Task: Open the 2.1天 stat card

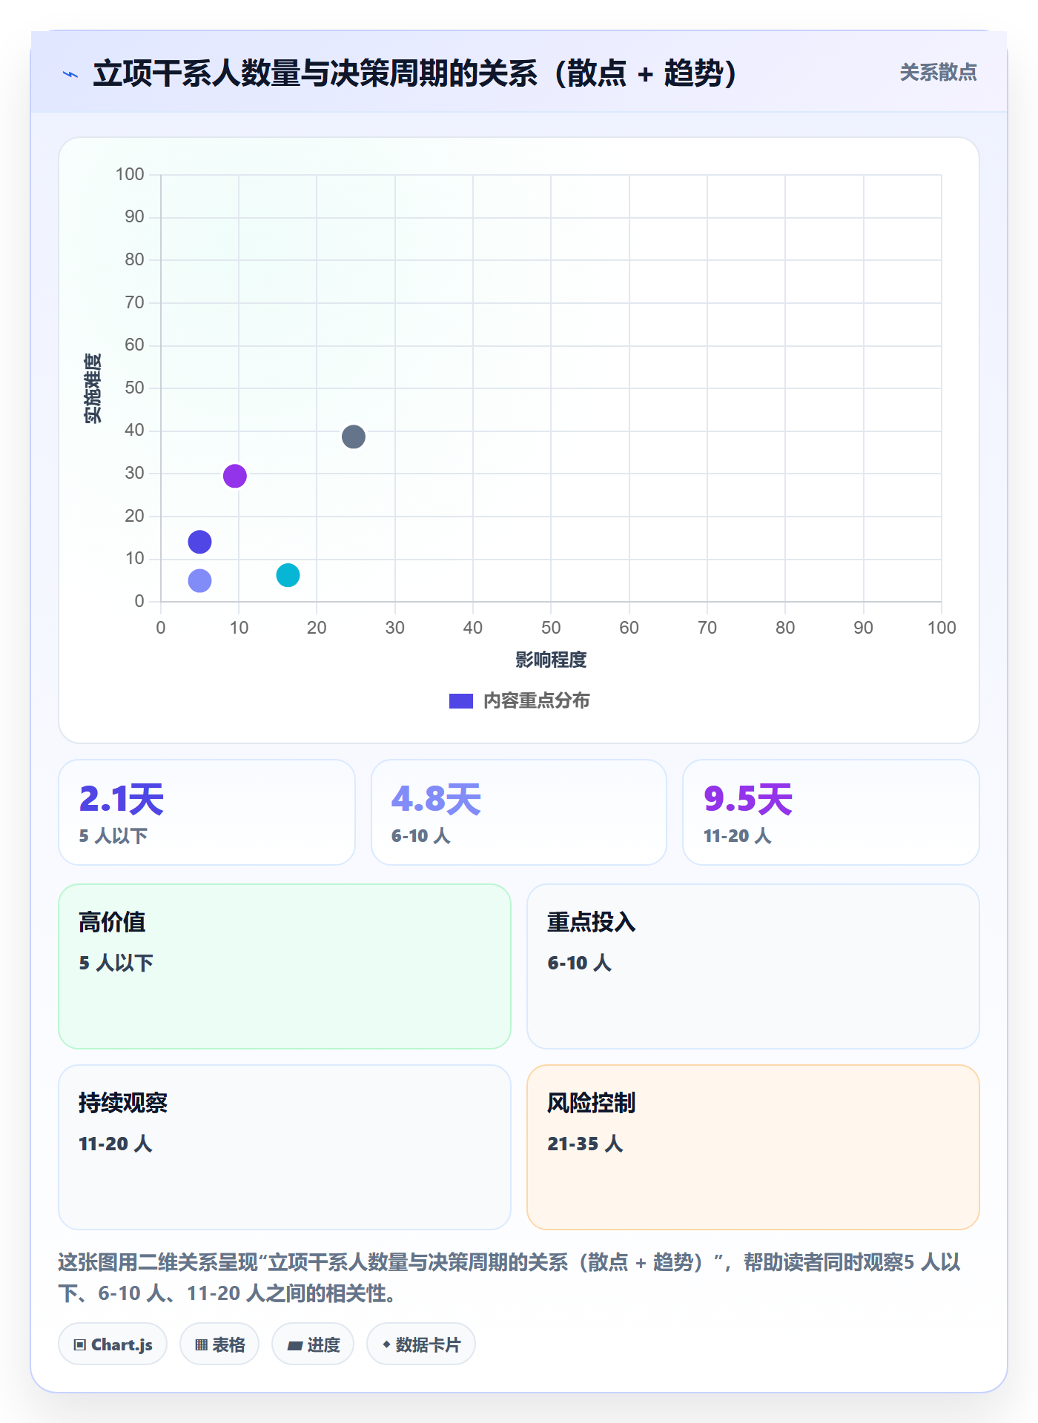Action: click(x=207, y=812)
